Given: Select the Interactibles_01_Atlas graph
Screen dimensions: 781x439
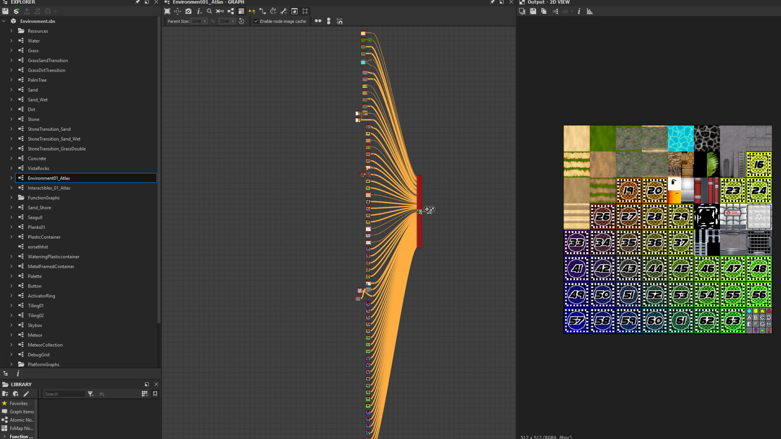Looking at the screenshot, I should [49, 188].
